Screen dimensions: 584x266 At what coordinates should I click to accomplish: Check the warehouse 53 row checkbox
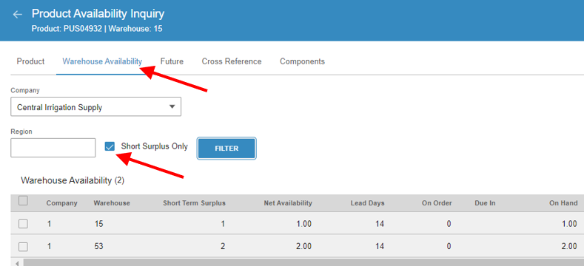pos(23,247)
